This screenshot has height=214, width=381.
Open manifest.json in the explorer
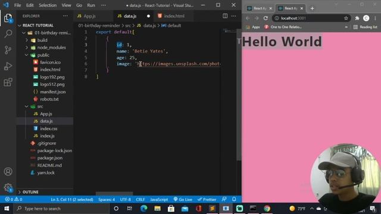53,92
